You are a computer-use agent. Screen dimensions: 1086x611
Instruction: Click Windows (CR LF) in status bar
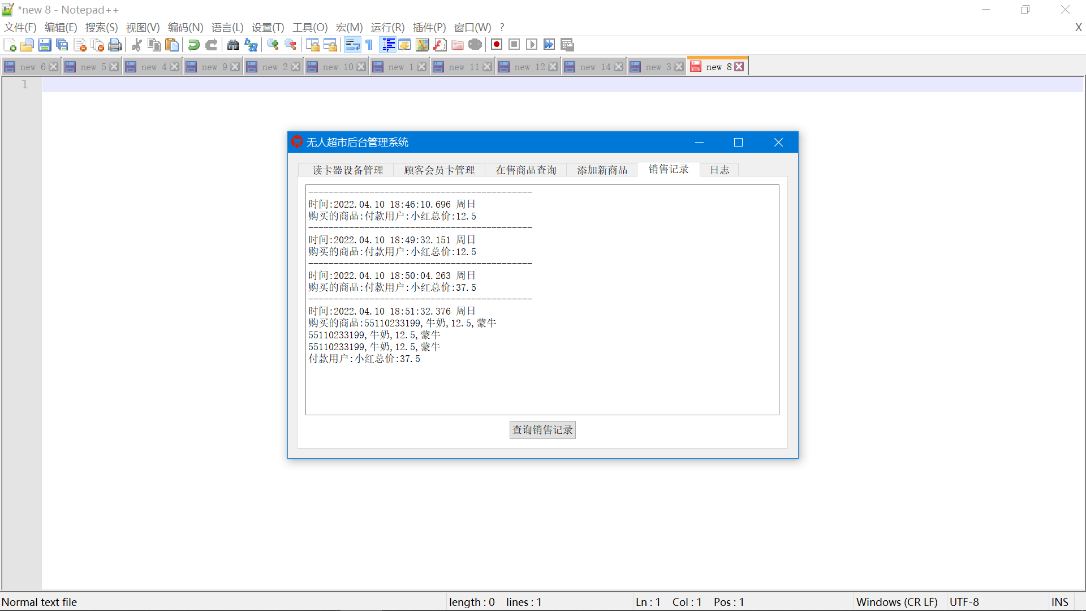tap(897, 602)
